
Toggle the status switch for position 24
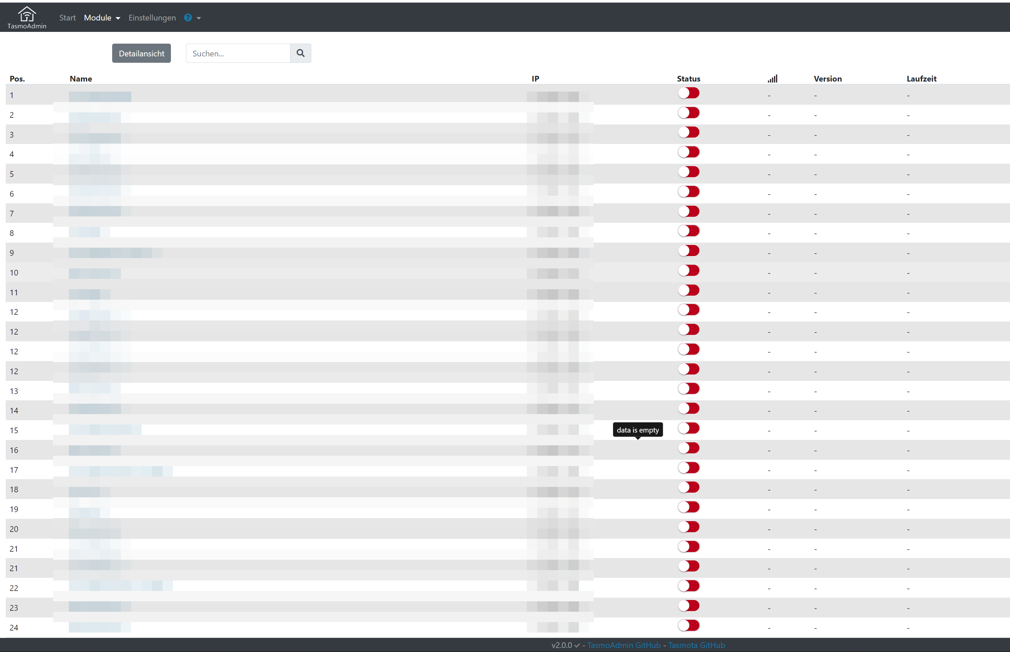688,625
